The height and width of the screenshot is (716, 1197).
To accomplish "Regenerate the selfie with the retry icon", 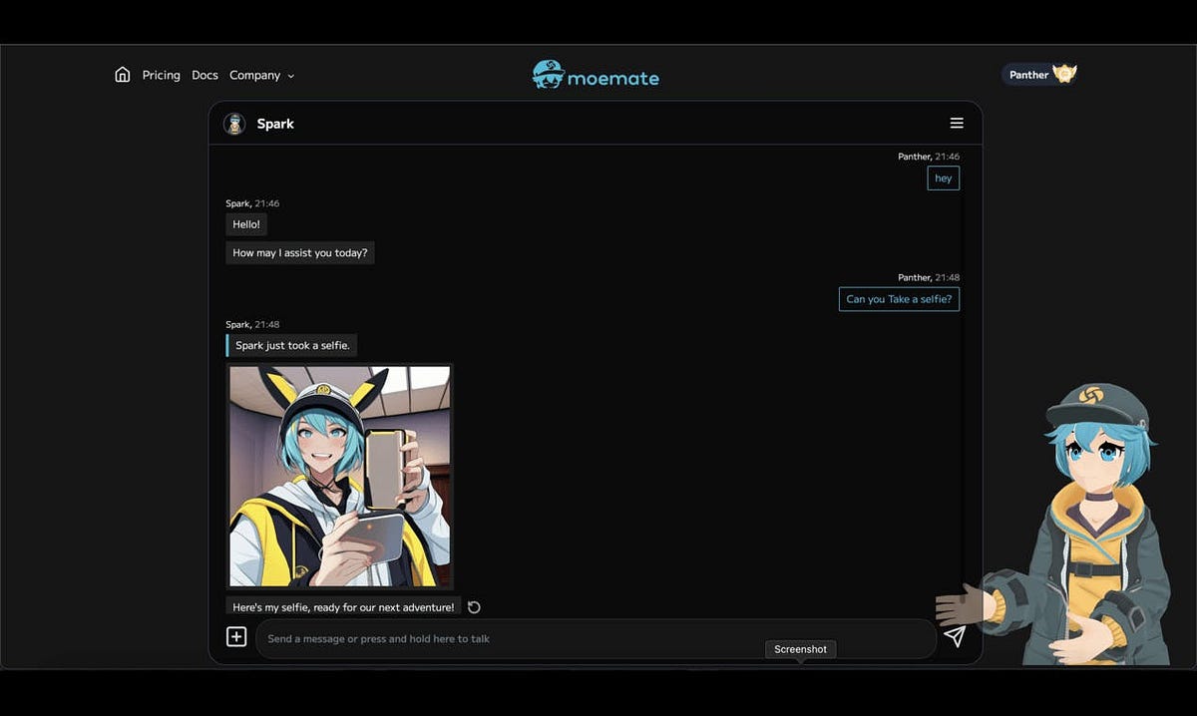I will pos(473,606).
